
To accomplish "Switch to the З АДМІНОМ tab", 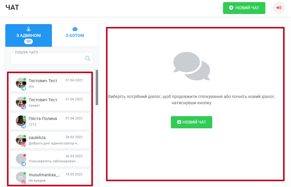I will click(x=29, y=35).
